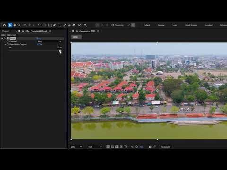The width and height of the screenshot is (227, 170).
Task: Switch to the Learn workspace
Action: click(175, 25)
